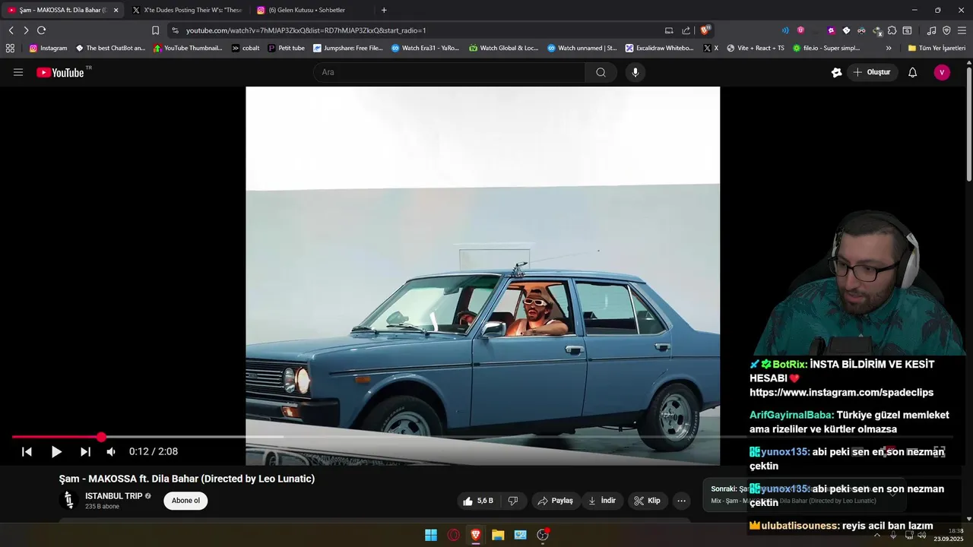Expand the hidden bookmarks chevron

(889, 48)
